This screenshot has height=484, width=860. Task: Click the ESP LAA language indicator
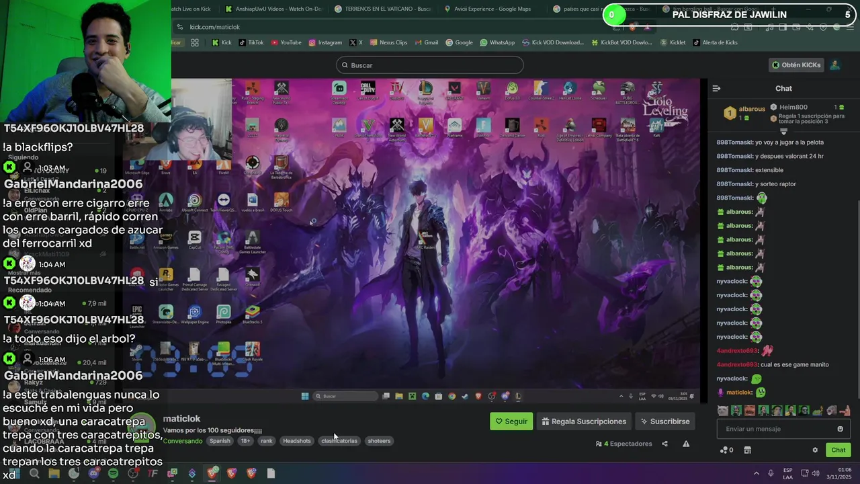(787, 473)
